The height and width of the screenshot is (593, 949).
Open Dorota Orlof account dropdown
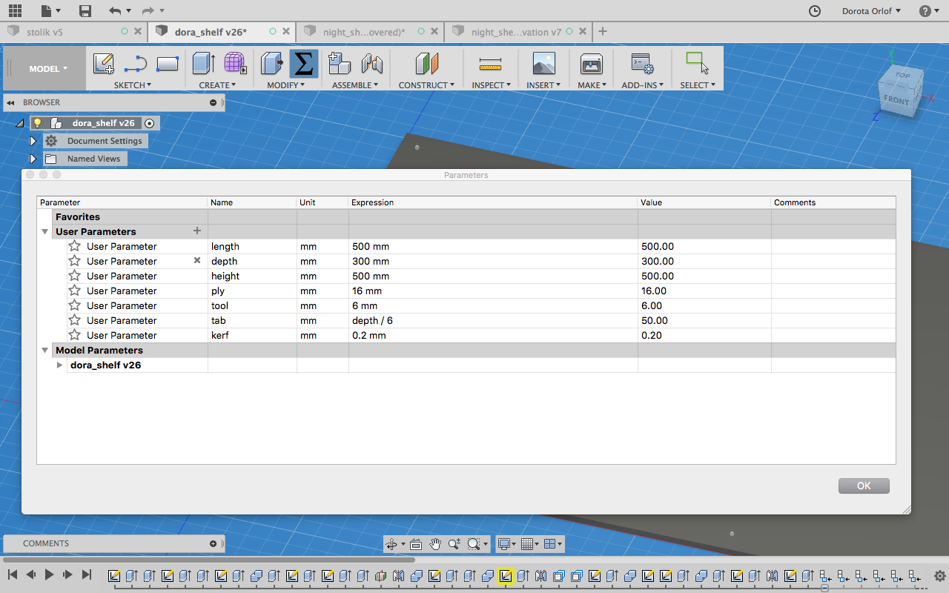pyautogui.click(x=871, y=11)
